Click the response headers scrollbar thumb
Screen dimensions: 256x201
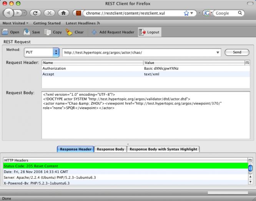(250, 168)
